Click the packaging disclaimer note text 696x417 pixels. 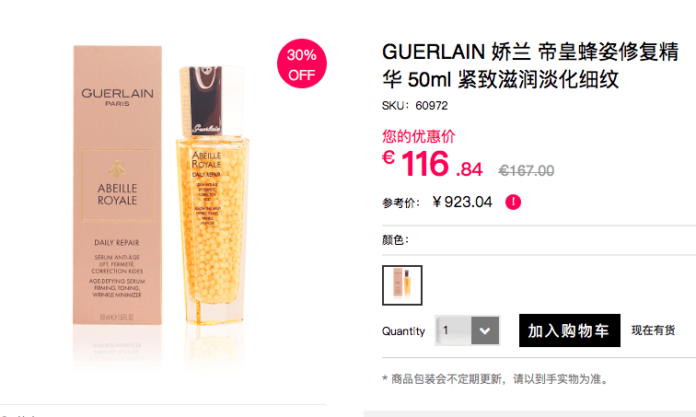pos(495,379)
